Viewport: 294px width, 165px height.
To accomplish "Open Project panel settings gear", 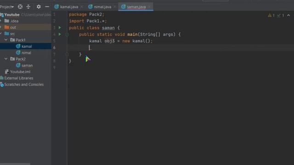I will coord(39,7).
